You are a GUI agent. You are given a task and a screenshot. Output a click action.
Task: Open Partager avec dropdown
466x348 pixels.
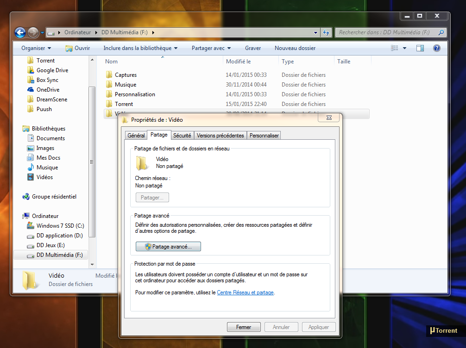(211, 48)
